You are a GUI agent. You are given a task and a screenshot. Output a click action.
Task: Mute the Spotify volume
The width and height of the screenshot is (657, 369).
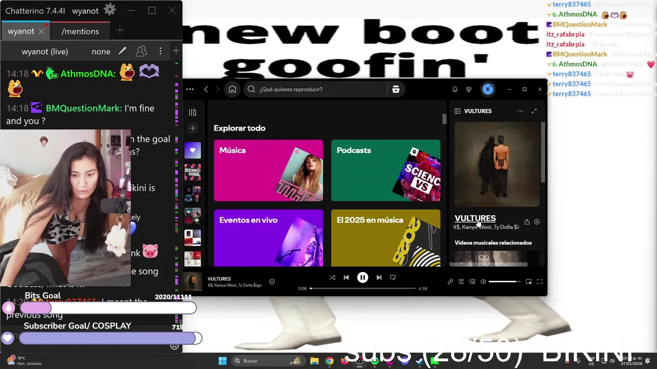pos(483,281)
